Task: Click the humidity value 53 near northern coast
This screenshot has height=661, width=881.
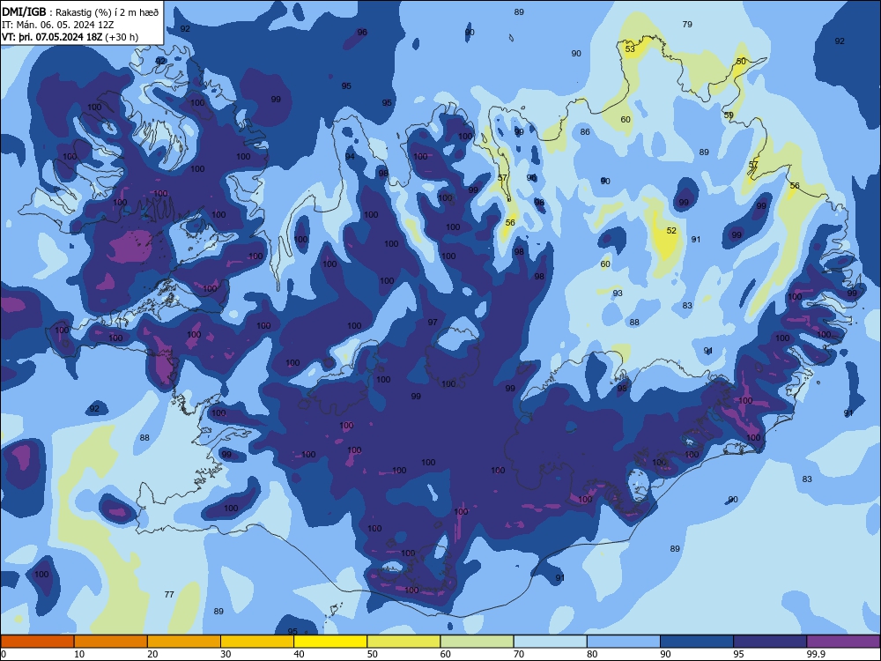Action: pyautogui.click(x=630, y=48)
